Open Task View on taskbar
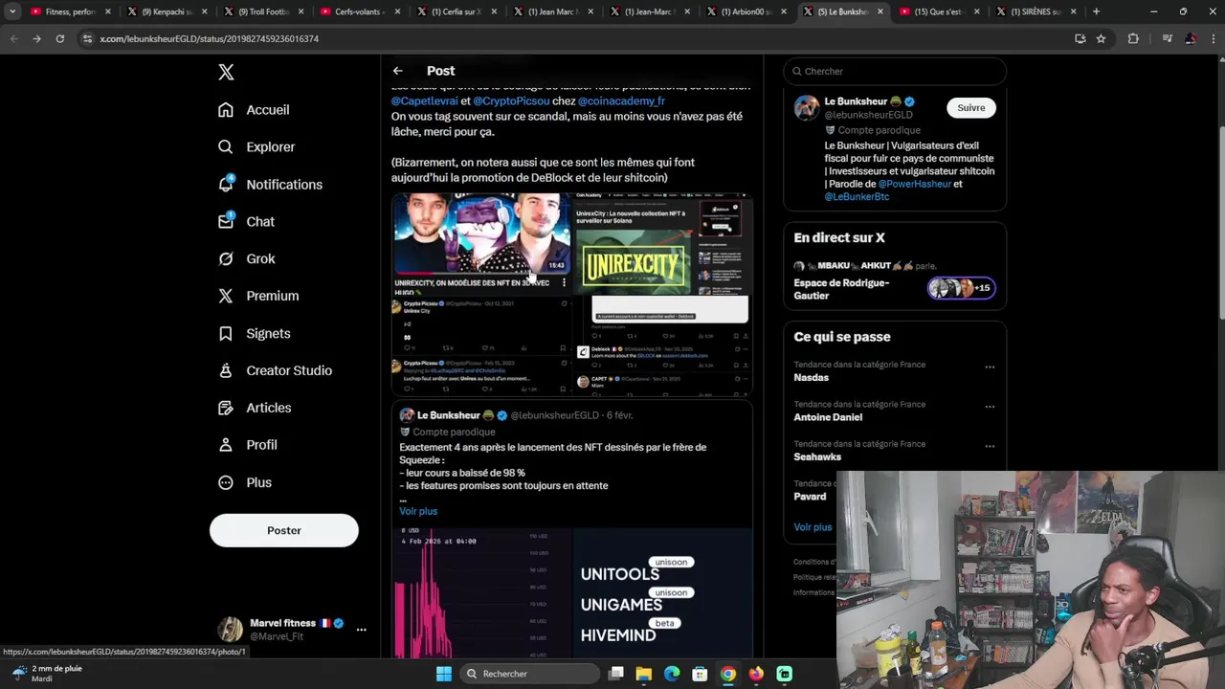The width and height of the screenshot is (1225, 689). (616, 674)
